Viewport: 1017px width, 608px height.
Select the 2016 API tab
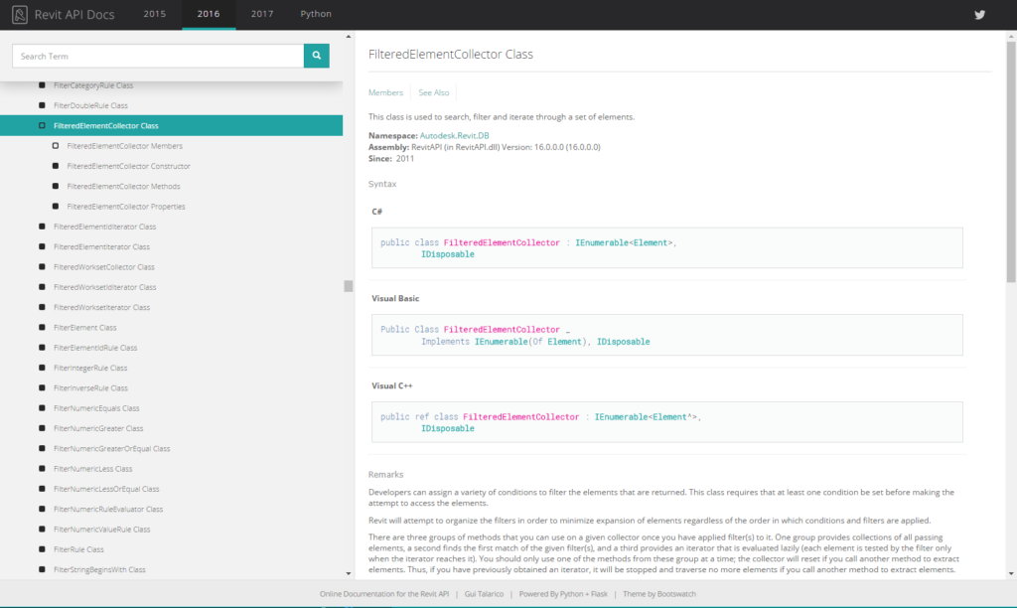click(x=209, y=14)
